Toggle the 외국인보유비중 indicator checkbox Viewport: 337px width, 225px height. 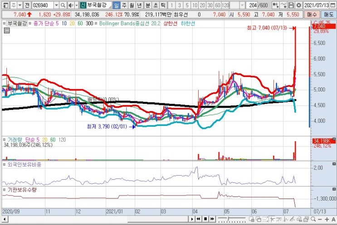(x=4, y=164)
